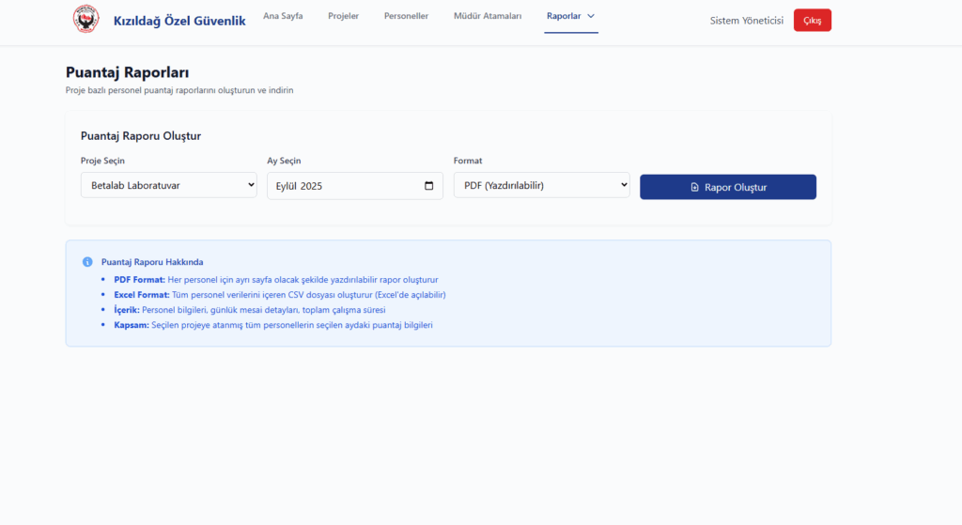Open the Projeler navigation item

(343, 16)
